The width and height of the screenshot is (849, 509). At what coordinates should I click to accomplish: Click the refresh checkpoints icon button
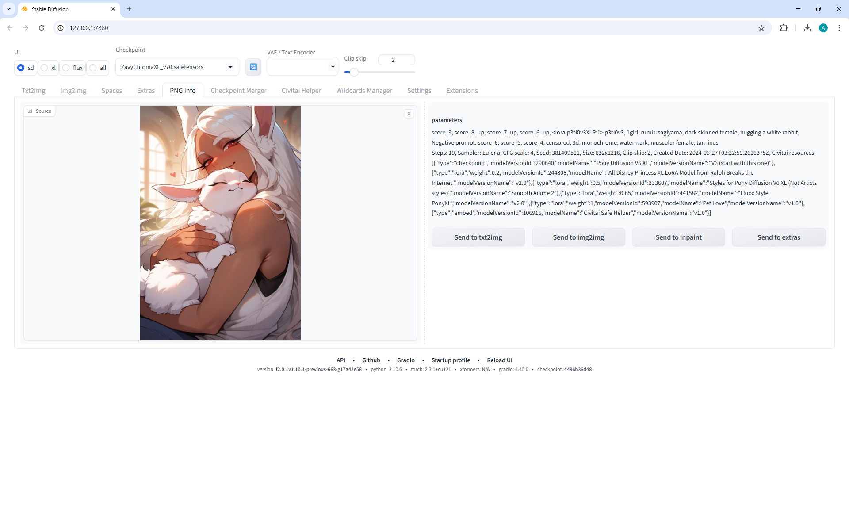[253, 67]
